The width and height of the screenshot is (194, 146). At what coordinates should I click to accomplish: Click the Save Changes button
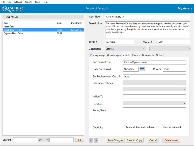tap(115, 140)
